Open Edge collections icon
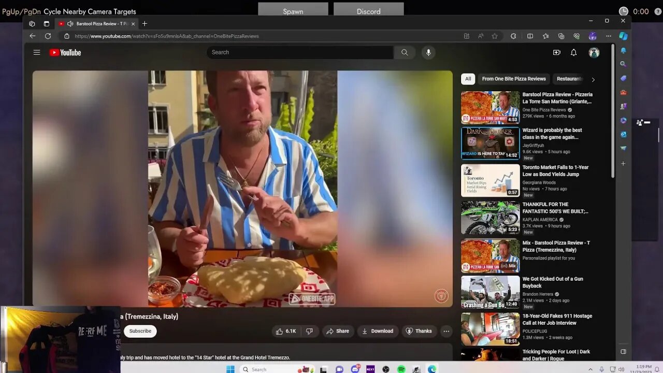Screen dimensions: 663x373 click(x=561, y=36)
